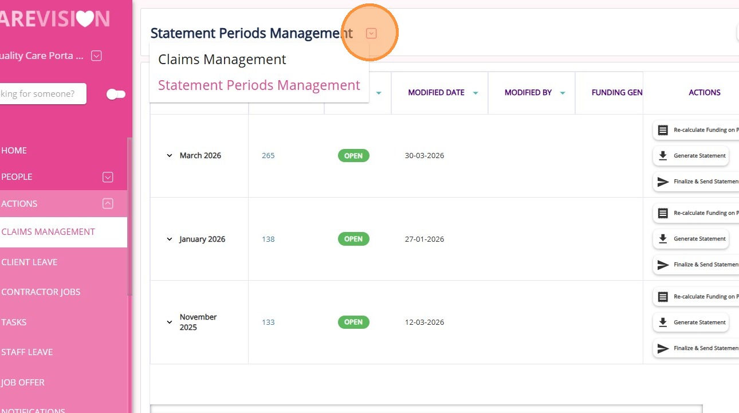Click the Re-calculate Funding icon for March 2026

(663, 130)
